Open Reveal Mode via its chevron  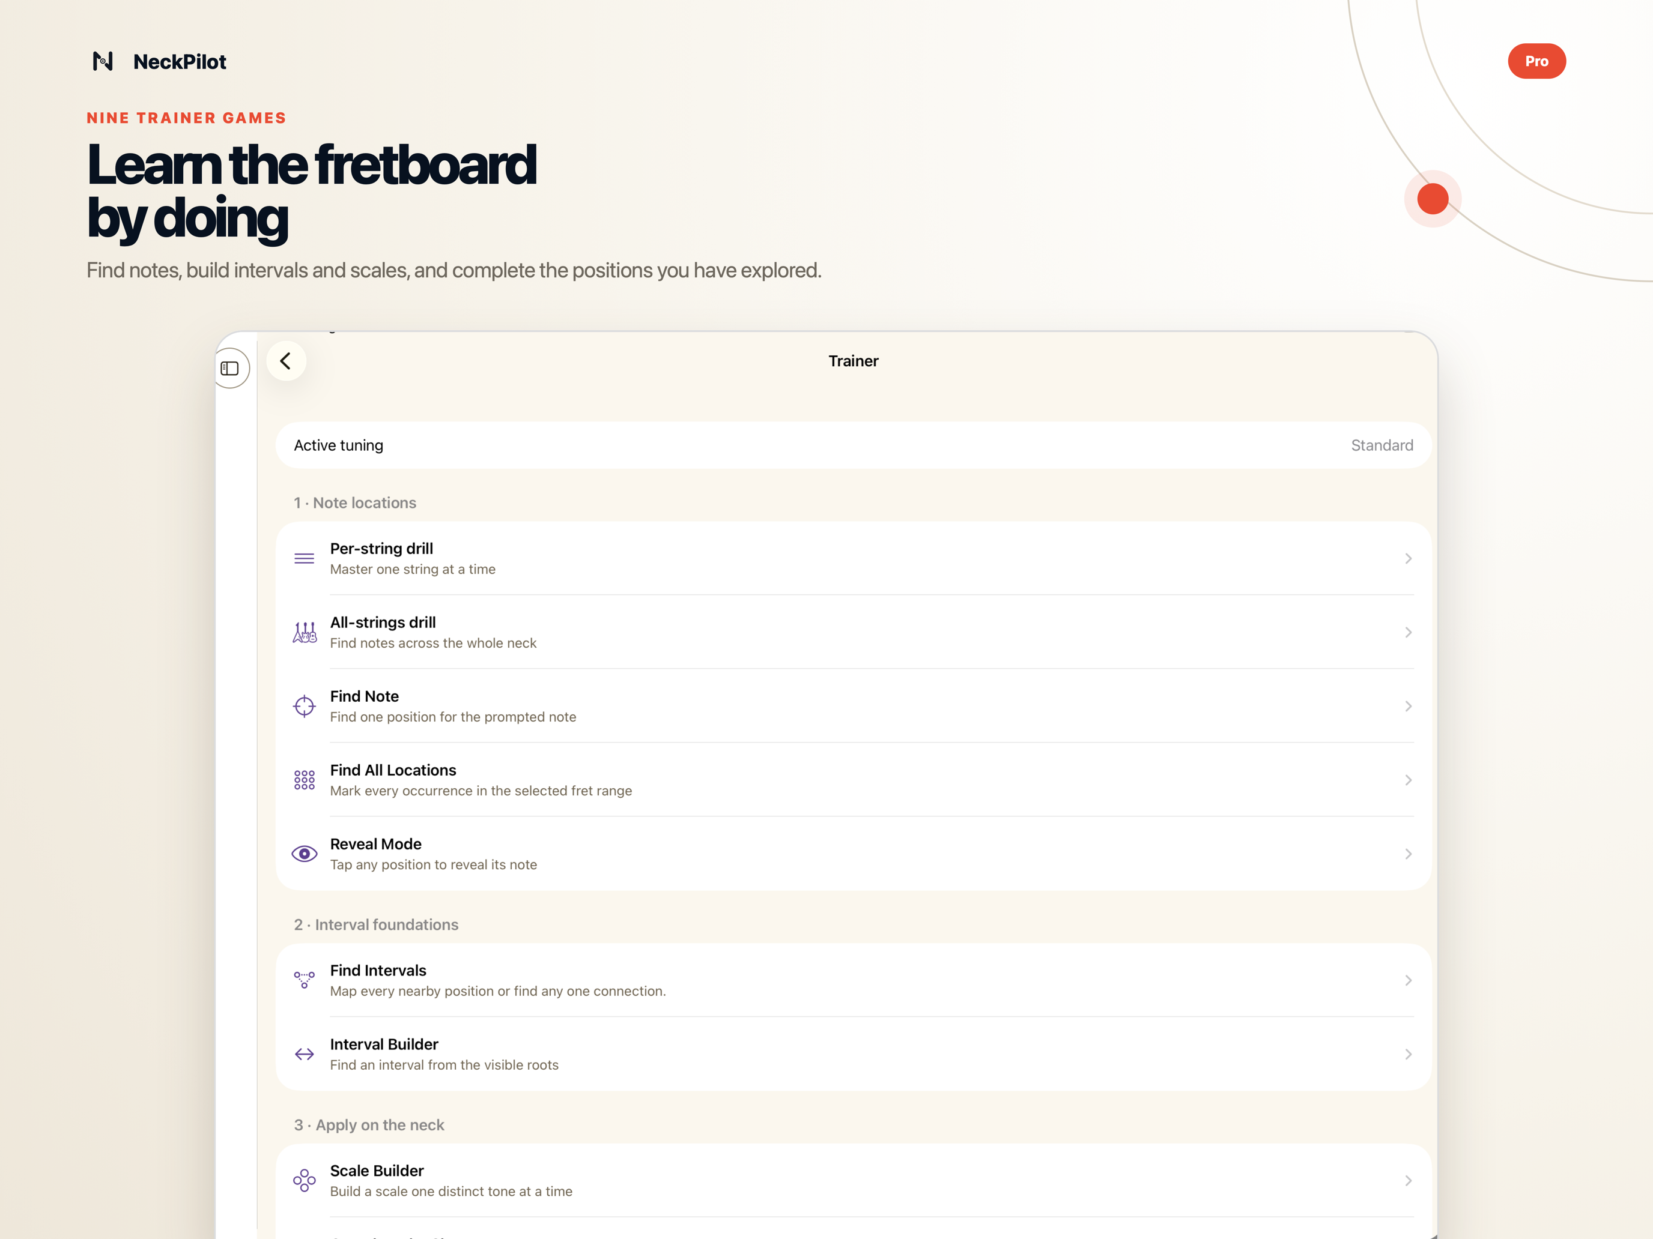(1408, 854)
